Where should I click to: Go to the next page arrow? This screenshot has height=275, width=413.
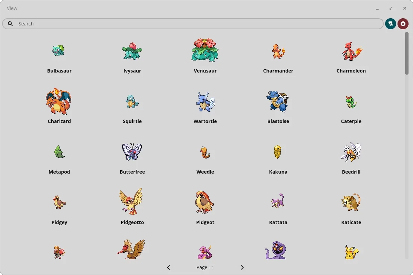tap(242, 267)
